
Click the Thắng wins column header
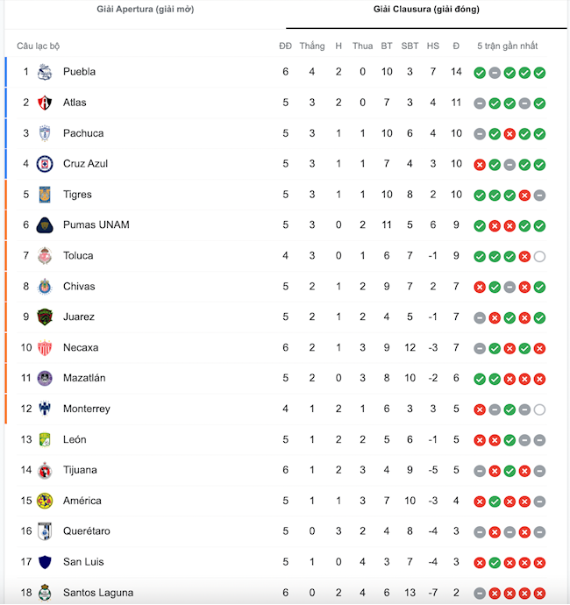coord(311,46)
